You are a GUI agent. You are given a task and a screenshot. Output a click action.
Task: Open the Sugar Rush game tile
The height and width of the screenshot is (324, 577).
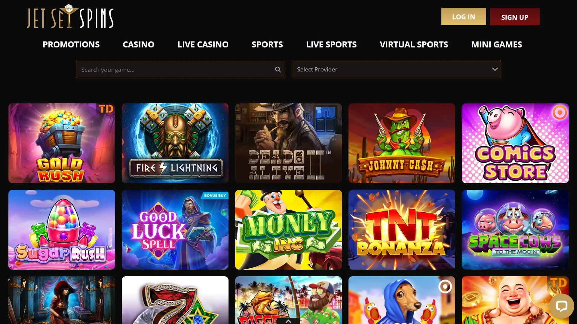click(x=62, y=230)
